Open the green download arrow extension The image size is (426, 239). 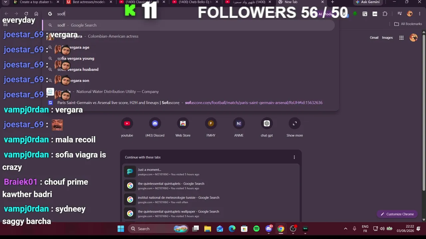tap(355, 14)
